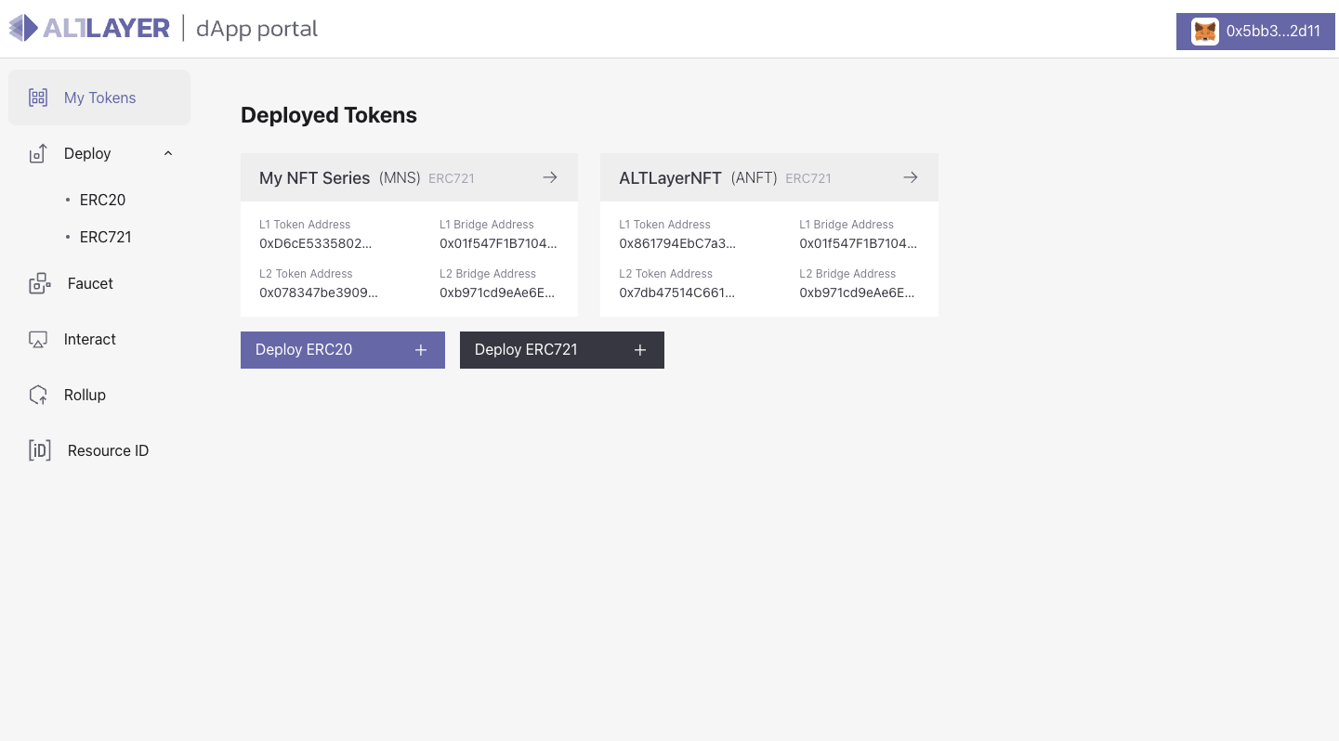Open ALTLayerNFT via arrow icon
Image resolution: width=1339 pixels, height=741 pixels.
(911, 177)
